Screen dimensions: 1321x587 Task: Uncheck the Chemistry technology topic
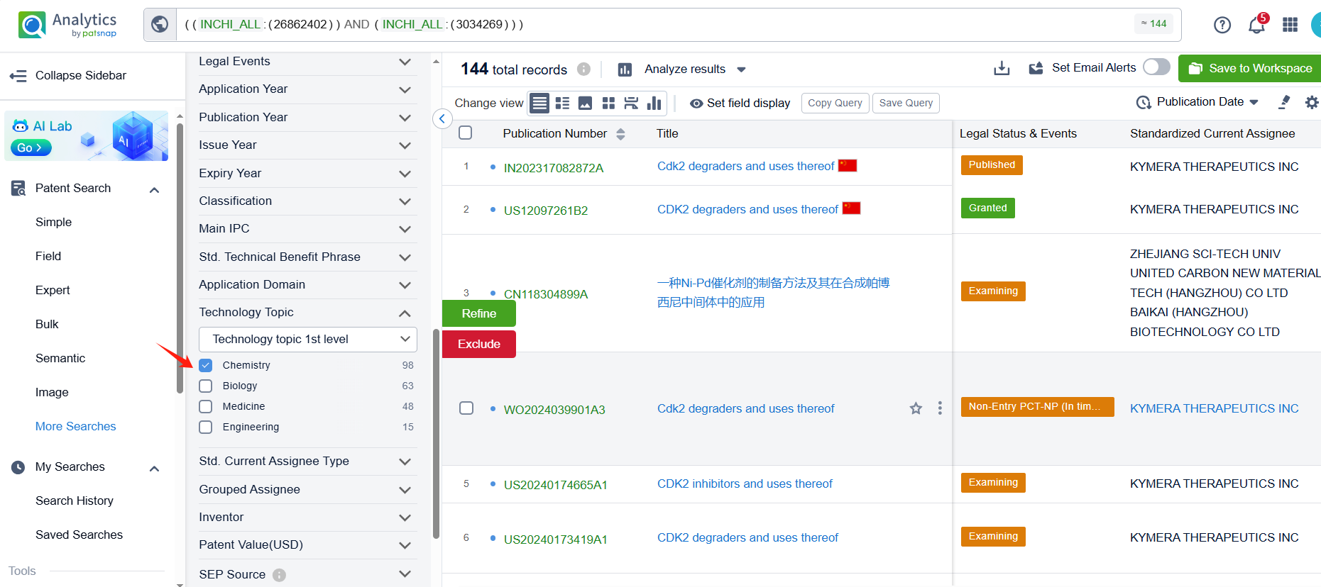[x=206, y=365]
